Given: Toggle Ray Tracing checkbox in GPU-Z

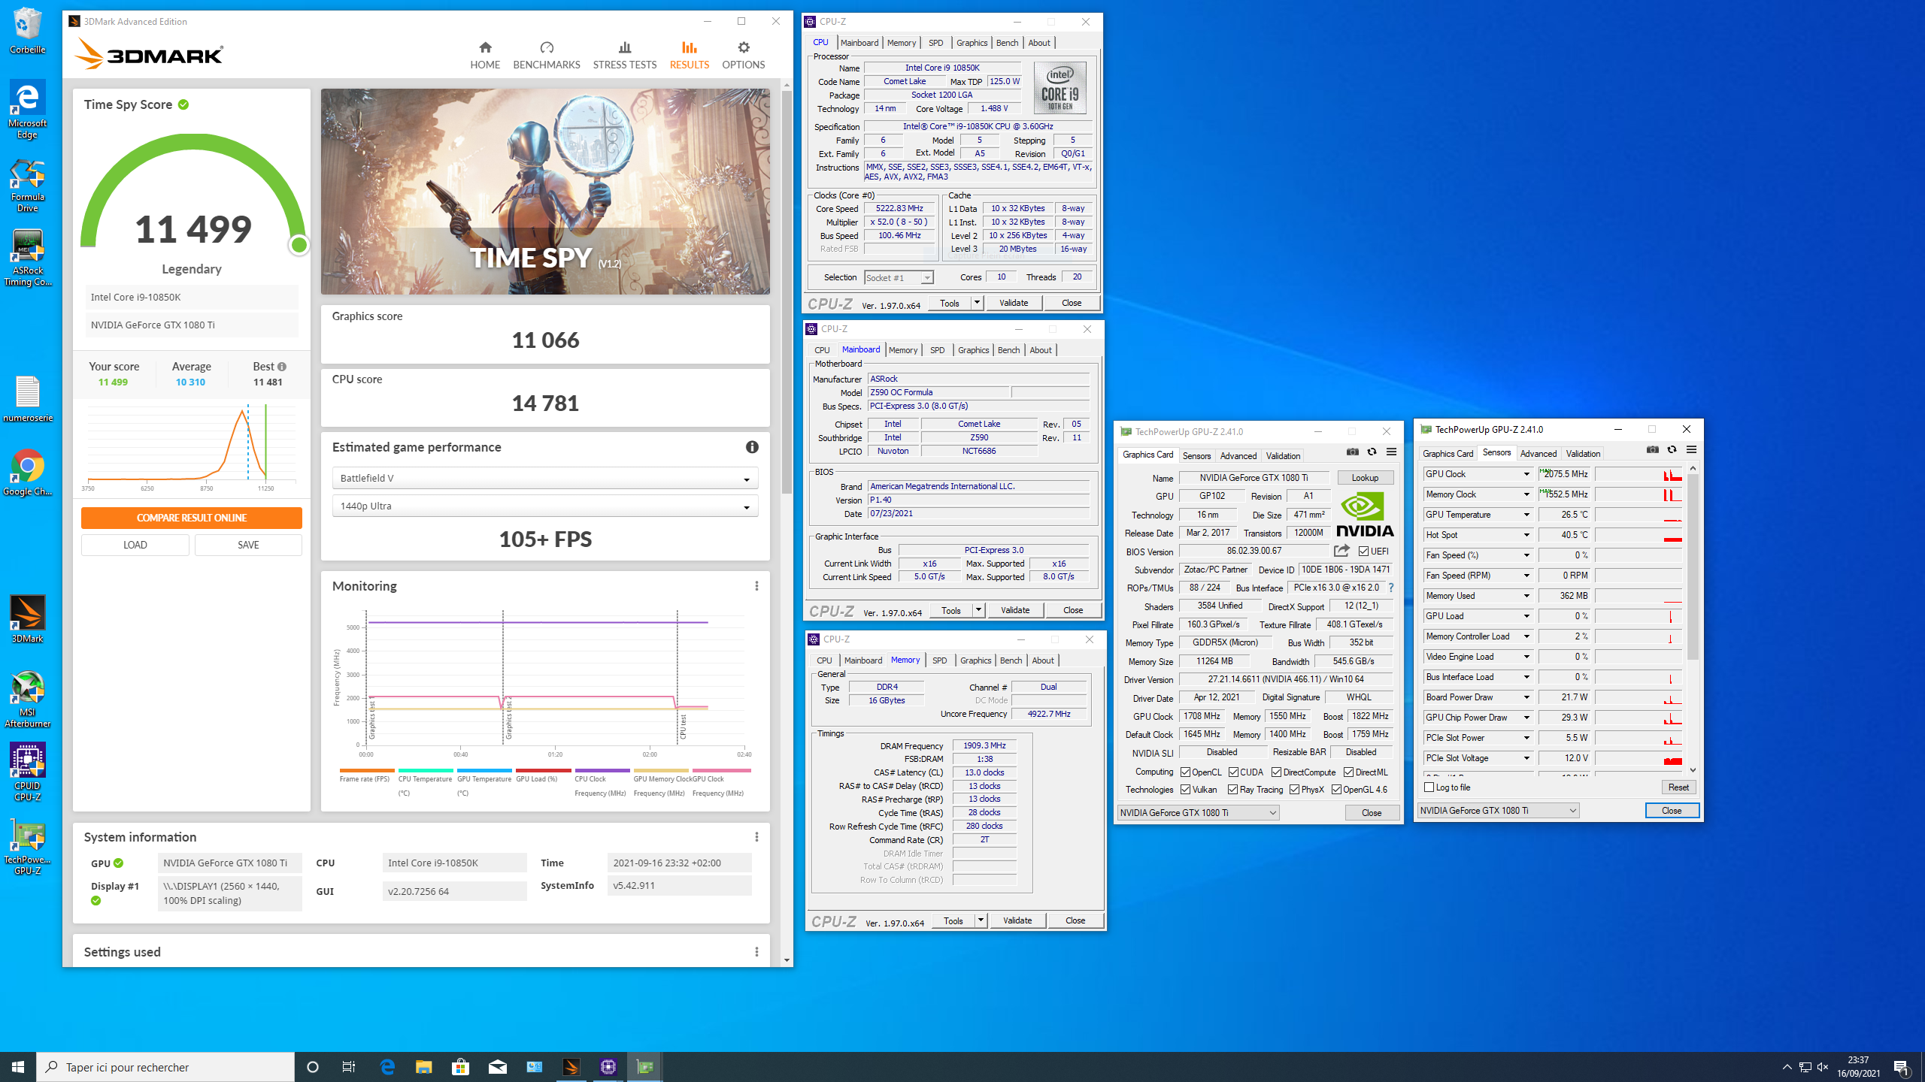Looking at the screenshot, I should 1232,790.
